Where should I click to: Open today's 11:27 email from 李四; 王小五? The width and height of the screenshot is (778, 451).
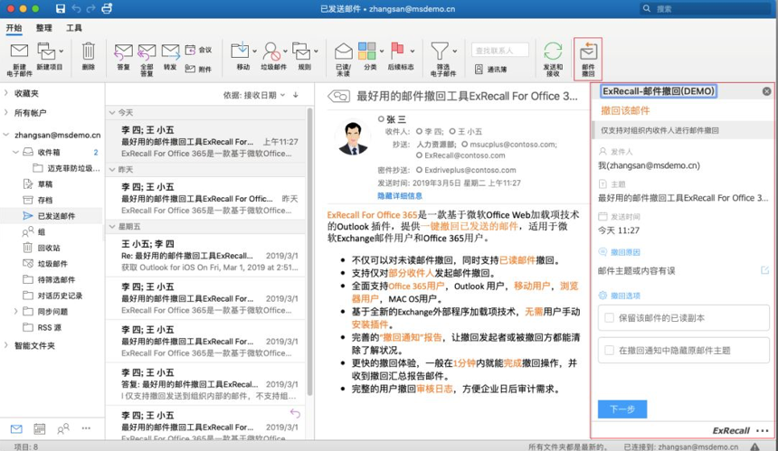[x=206, y=141]
